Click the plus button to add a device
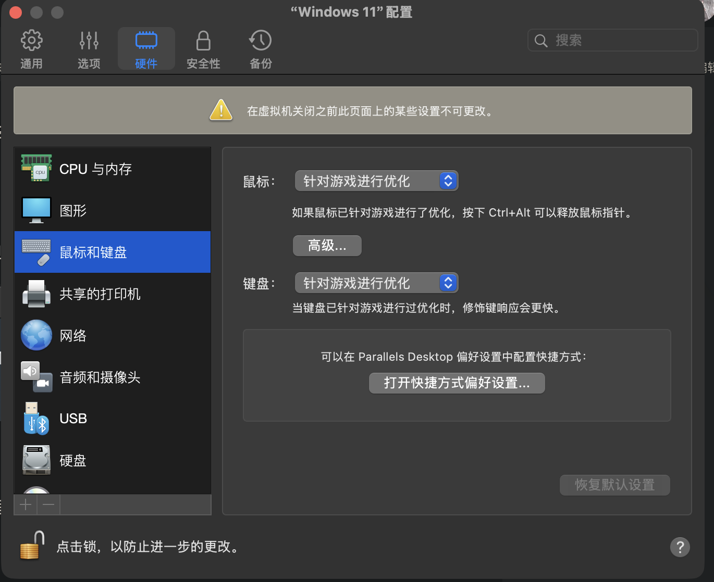 pyautogui.click(x=26, y=504)
